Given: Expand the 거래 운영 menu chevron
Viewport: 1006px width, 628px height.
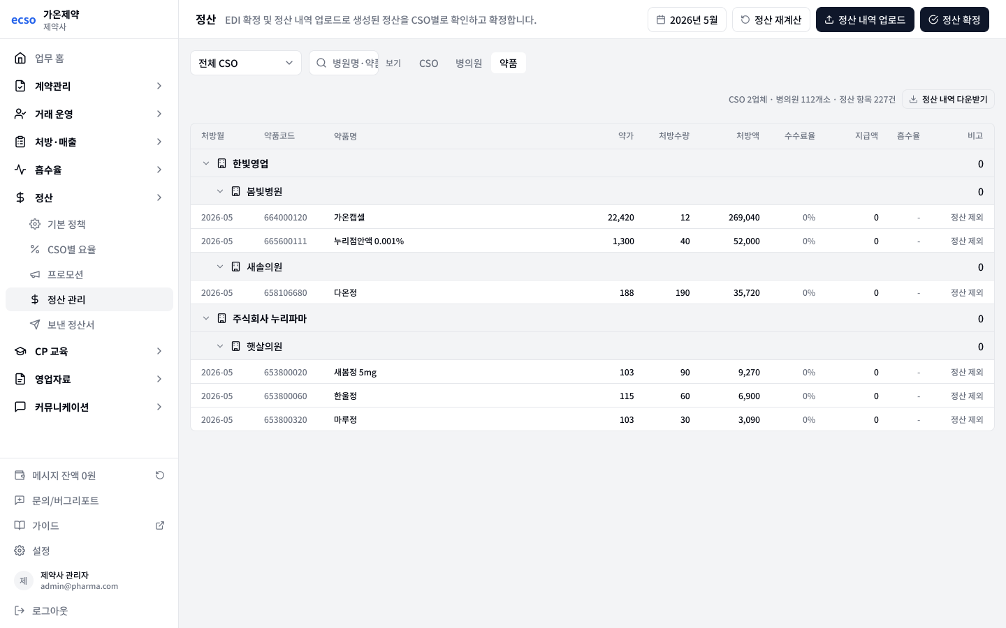Looking at the screenshot, I should (x=159, y=114).
